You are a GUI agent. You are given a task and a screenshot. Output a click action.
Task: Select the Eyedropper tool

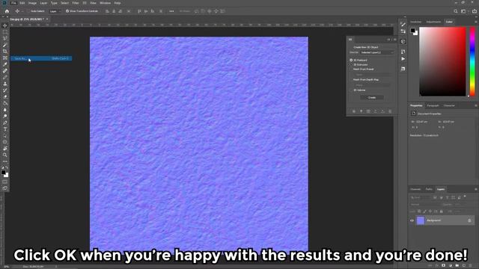5,64
